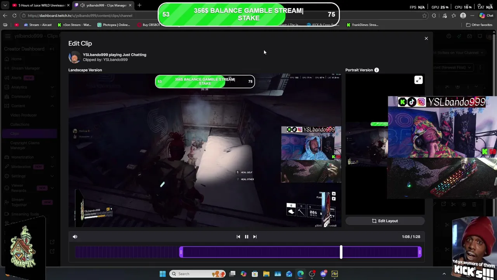Viewport: 497px width, 280px height.
Task: Open the media control icon in toolbar
Action: tap(445, 16)
